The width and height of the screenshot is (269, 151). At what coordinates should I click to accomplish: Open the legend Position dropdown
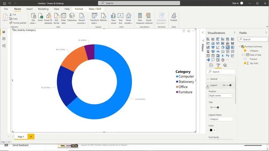tap(221, 96)
